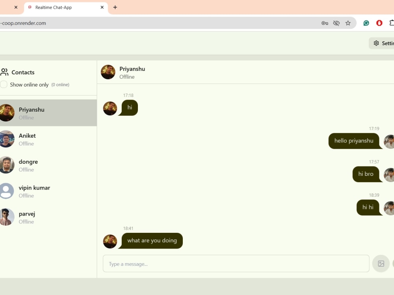
Task: Click the "(0 online)" count label
Action: 60,85
